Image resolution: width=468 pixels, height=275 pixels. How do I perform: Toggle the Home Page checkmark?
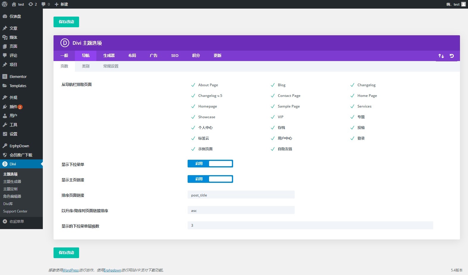click(x=352, y=96)
